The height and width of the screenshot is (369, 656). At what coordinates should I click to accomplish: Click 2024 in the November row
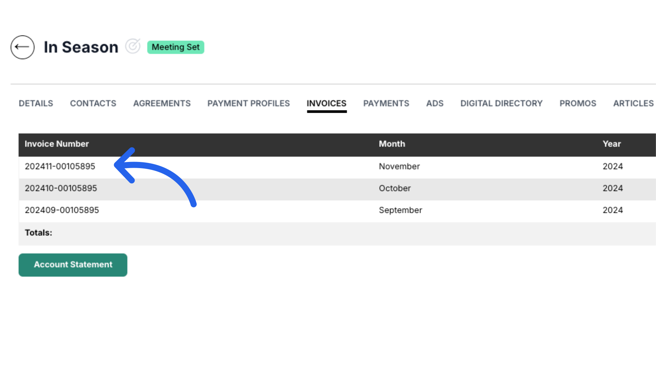click(x=613, y=166)
